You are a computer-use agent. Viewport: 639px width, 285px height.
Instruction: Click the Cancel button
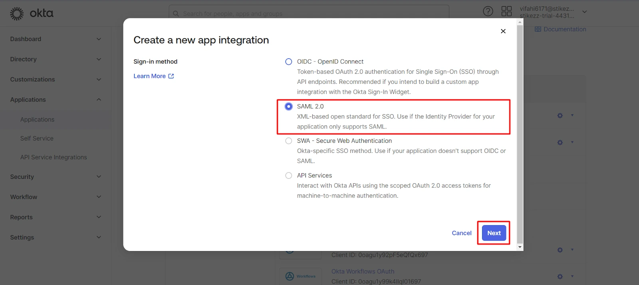[x=462, y=233]
